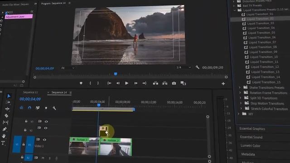The height and width of the screenshot is (163, 290).
Task: Click the Lift button
Action: coord(155,83)
